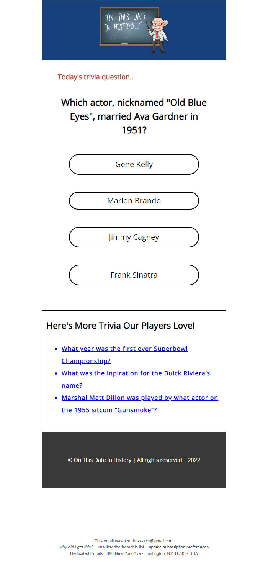
Task: Click the xxxxxx@gmail.com email address link
Action: [155, 541]
